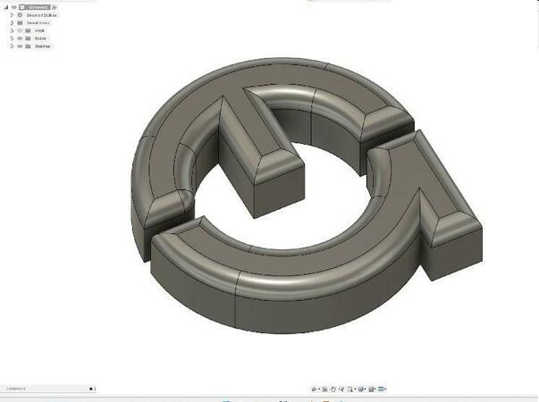Image resolution: width=539 pixels, height=402 pixels.
Task: Expand the Named Views folder
Action: (12, 23)
